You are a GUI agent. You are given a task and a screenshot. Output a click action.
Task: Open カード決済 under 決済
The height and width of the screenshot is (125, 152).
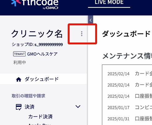click(41, 117)
